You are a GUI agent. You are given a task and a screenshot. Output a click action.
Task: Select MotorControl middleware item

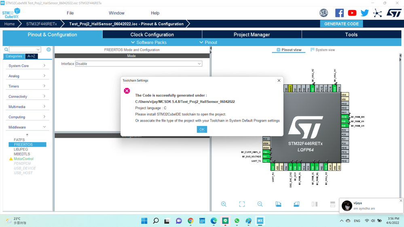[x=23, y=159]
